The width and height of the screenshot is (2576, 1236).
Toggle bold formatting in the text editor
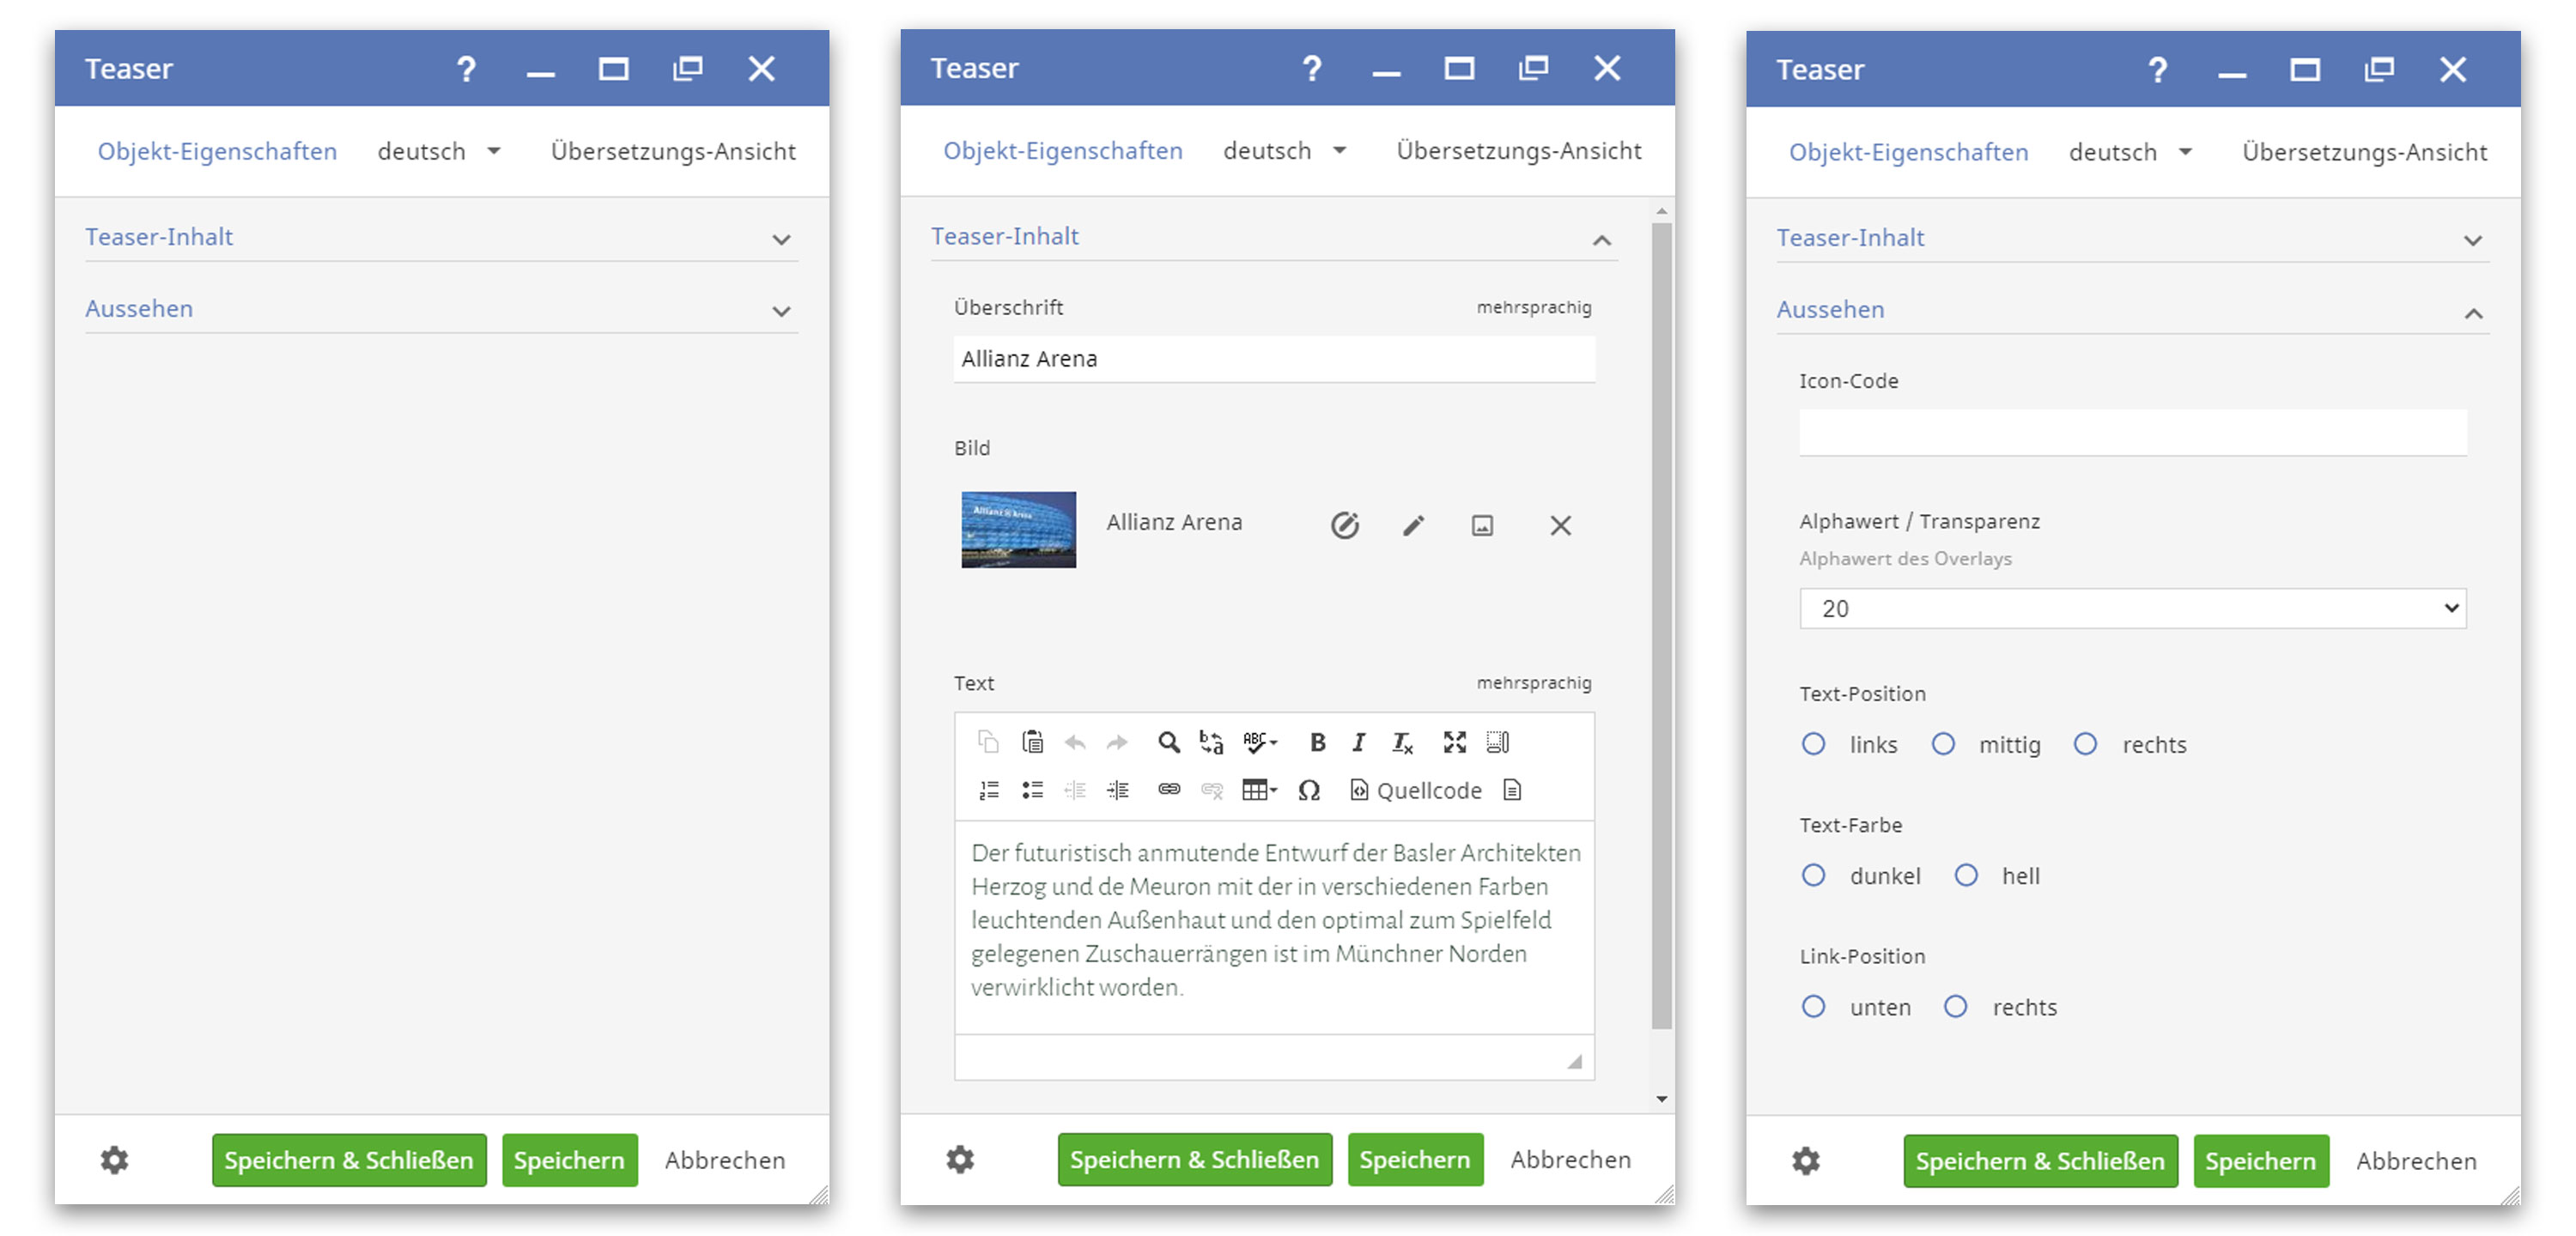pyautogui.click(x=1317, y=742)
